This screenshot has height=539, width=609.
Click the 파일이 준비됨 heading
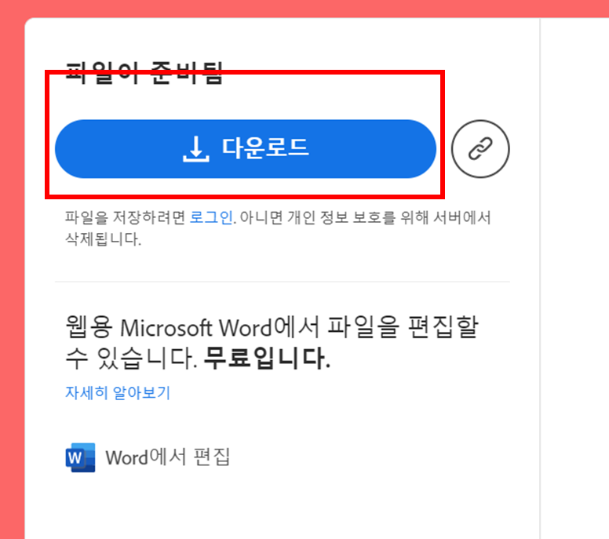click(x=144, y=73)
